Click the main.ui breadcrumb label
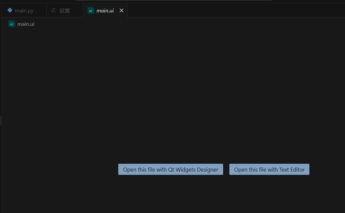Viewport: 345px width, 213px height. (26, 24)
